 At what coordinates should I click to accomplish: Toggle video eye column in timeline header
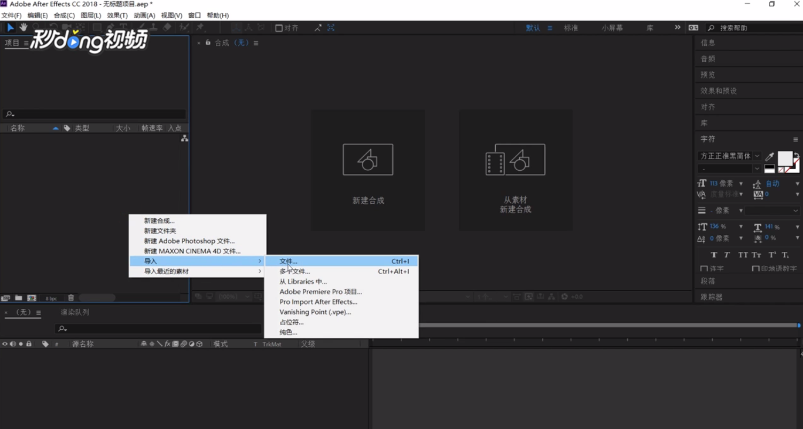[5, 344]
